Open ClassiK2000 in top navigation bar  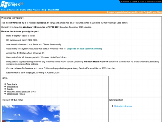click(53, 10)
